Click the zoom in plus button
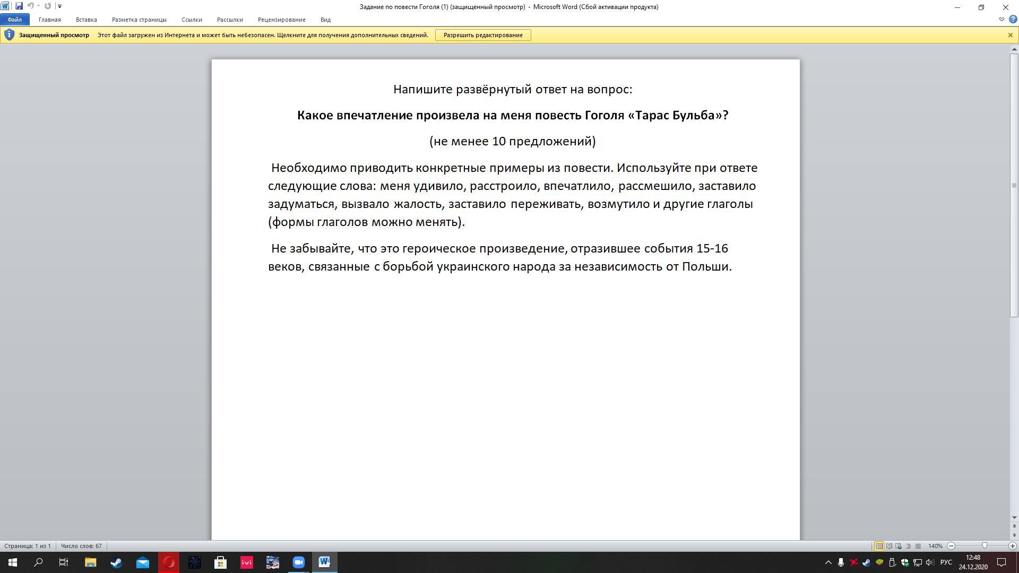Viewport: 1019px width, 573px height. click(1012, 546)
